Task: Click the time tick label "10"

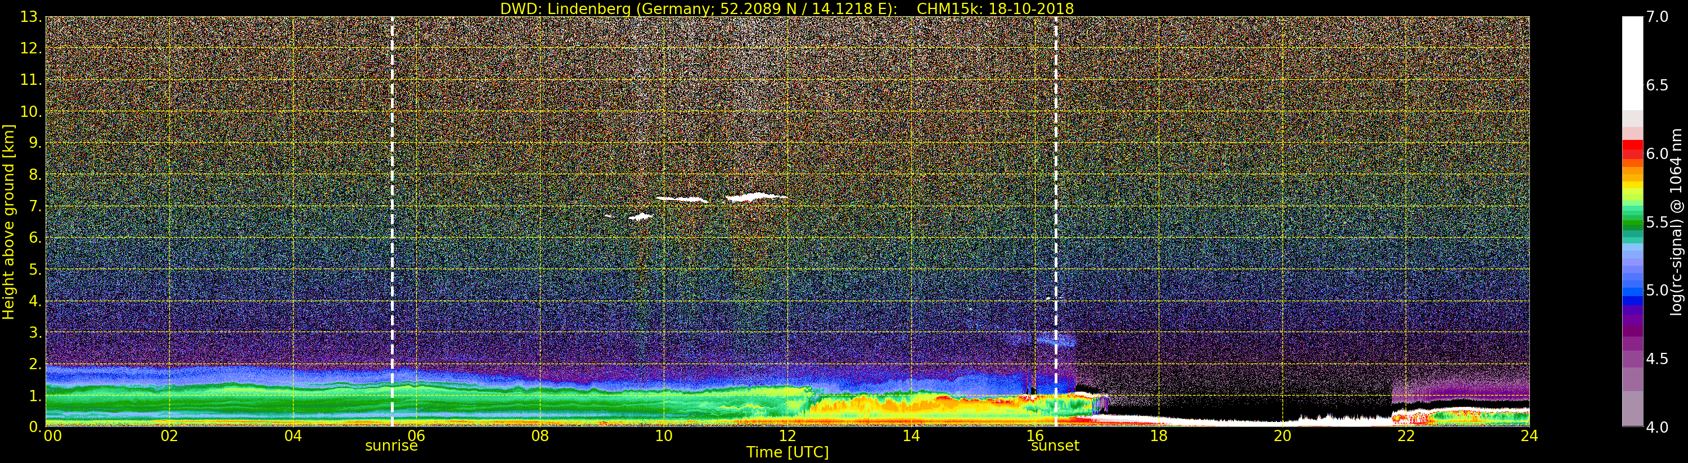Action: coord(664,436)
